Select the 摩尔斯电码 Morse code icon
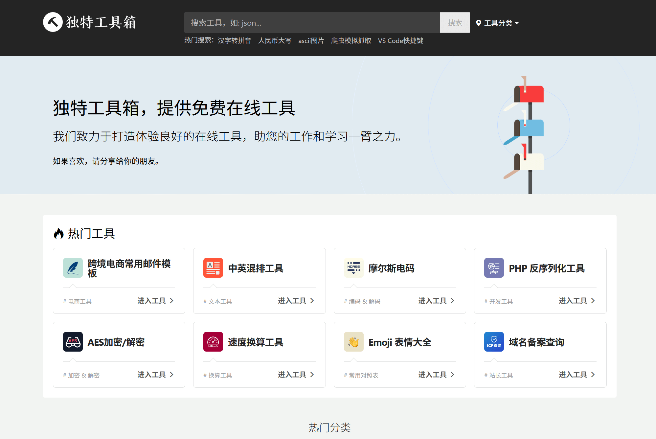 pos(353,268)
